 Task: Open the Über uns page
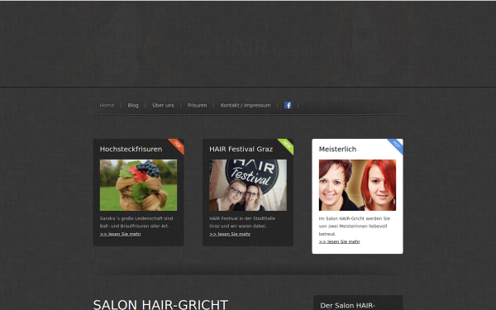[163, 105]
